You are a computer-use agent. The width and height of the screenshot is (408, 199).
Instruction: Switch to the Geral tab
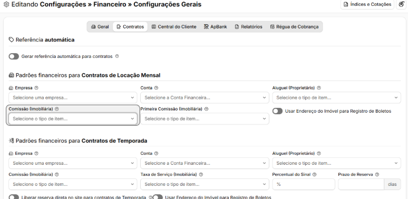click(100, 27)
